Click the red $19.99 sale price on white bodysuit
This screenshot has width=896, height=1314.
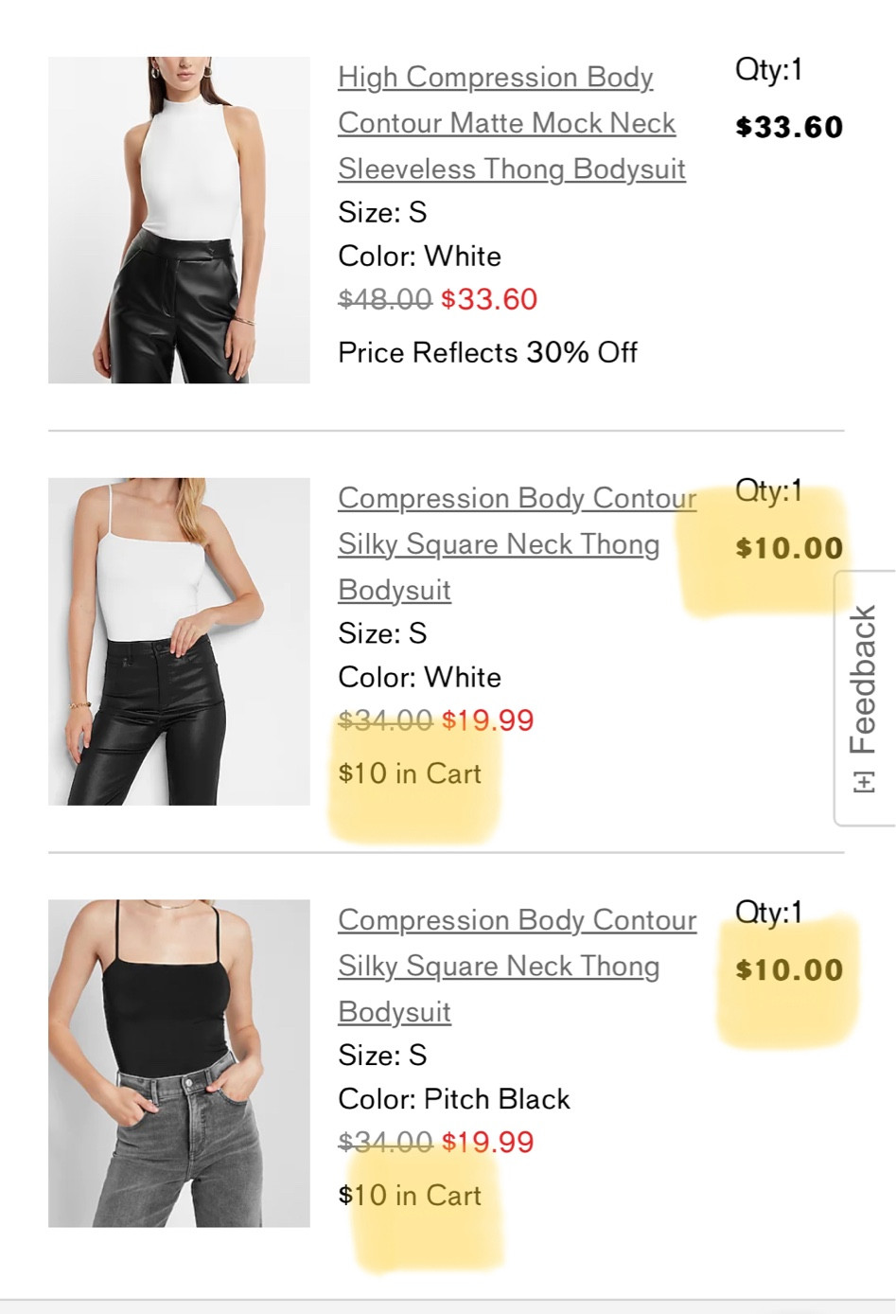pyautogui.click(x=489, y=720)
